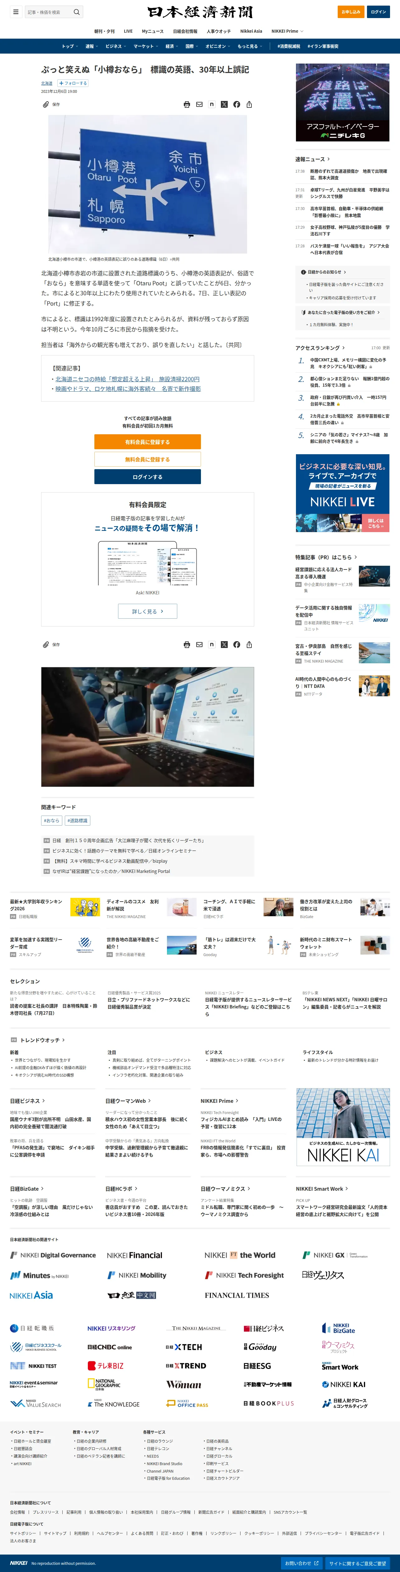The width and height of the screenshot is (400, 1572).
Task: Share the article by email icon
Action: [x=199, y=104]
